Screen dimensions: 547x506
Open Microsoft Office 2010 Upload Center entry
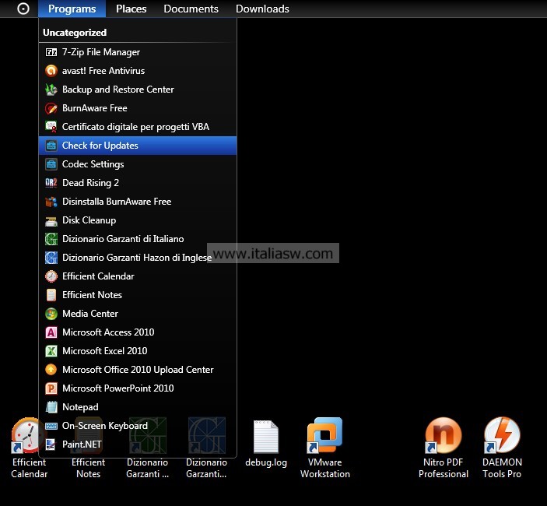[138, 370]
